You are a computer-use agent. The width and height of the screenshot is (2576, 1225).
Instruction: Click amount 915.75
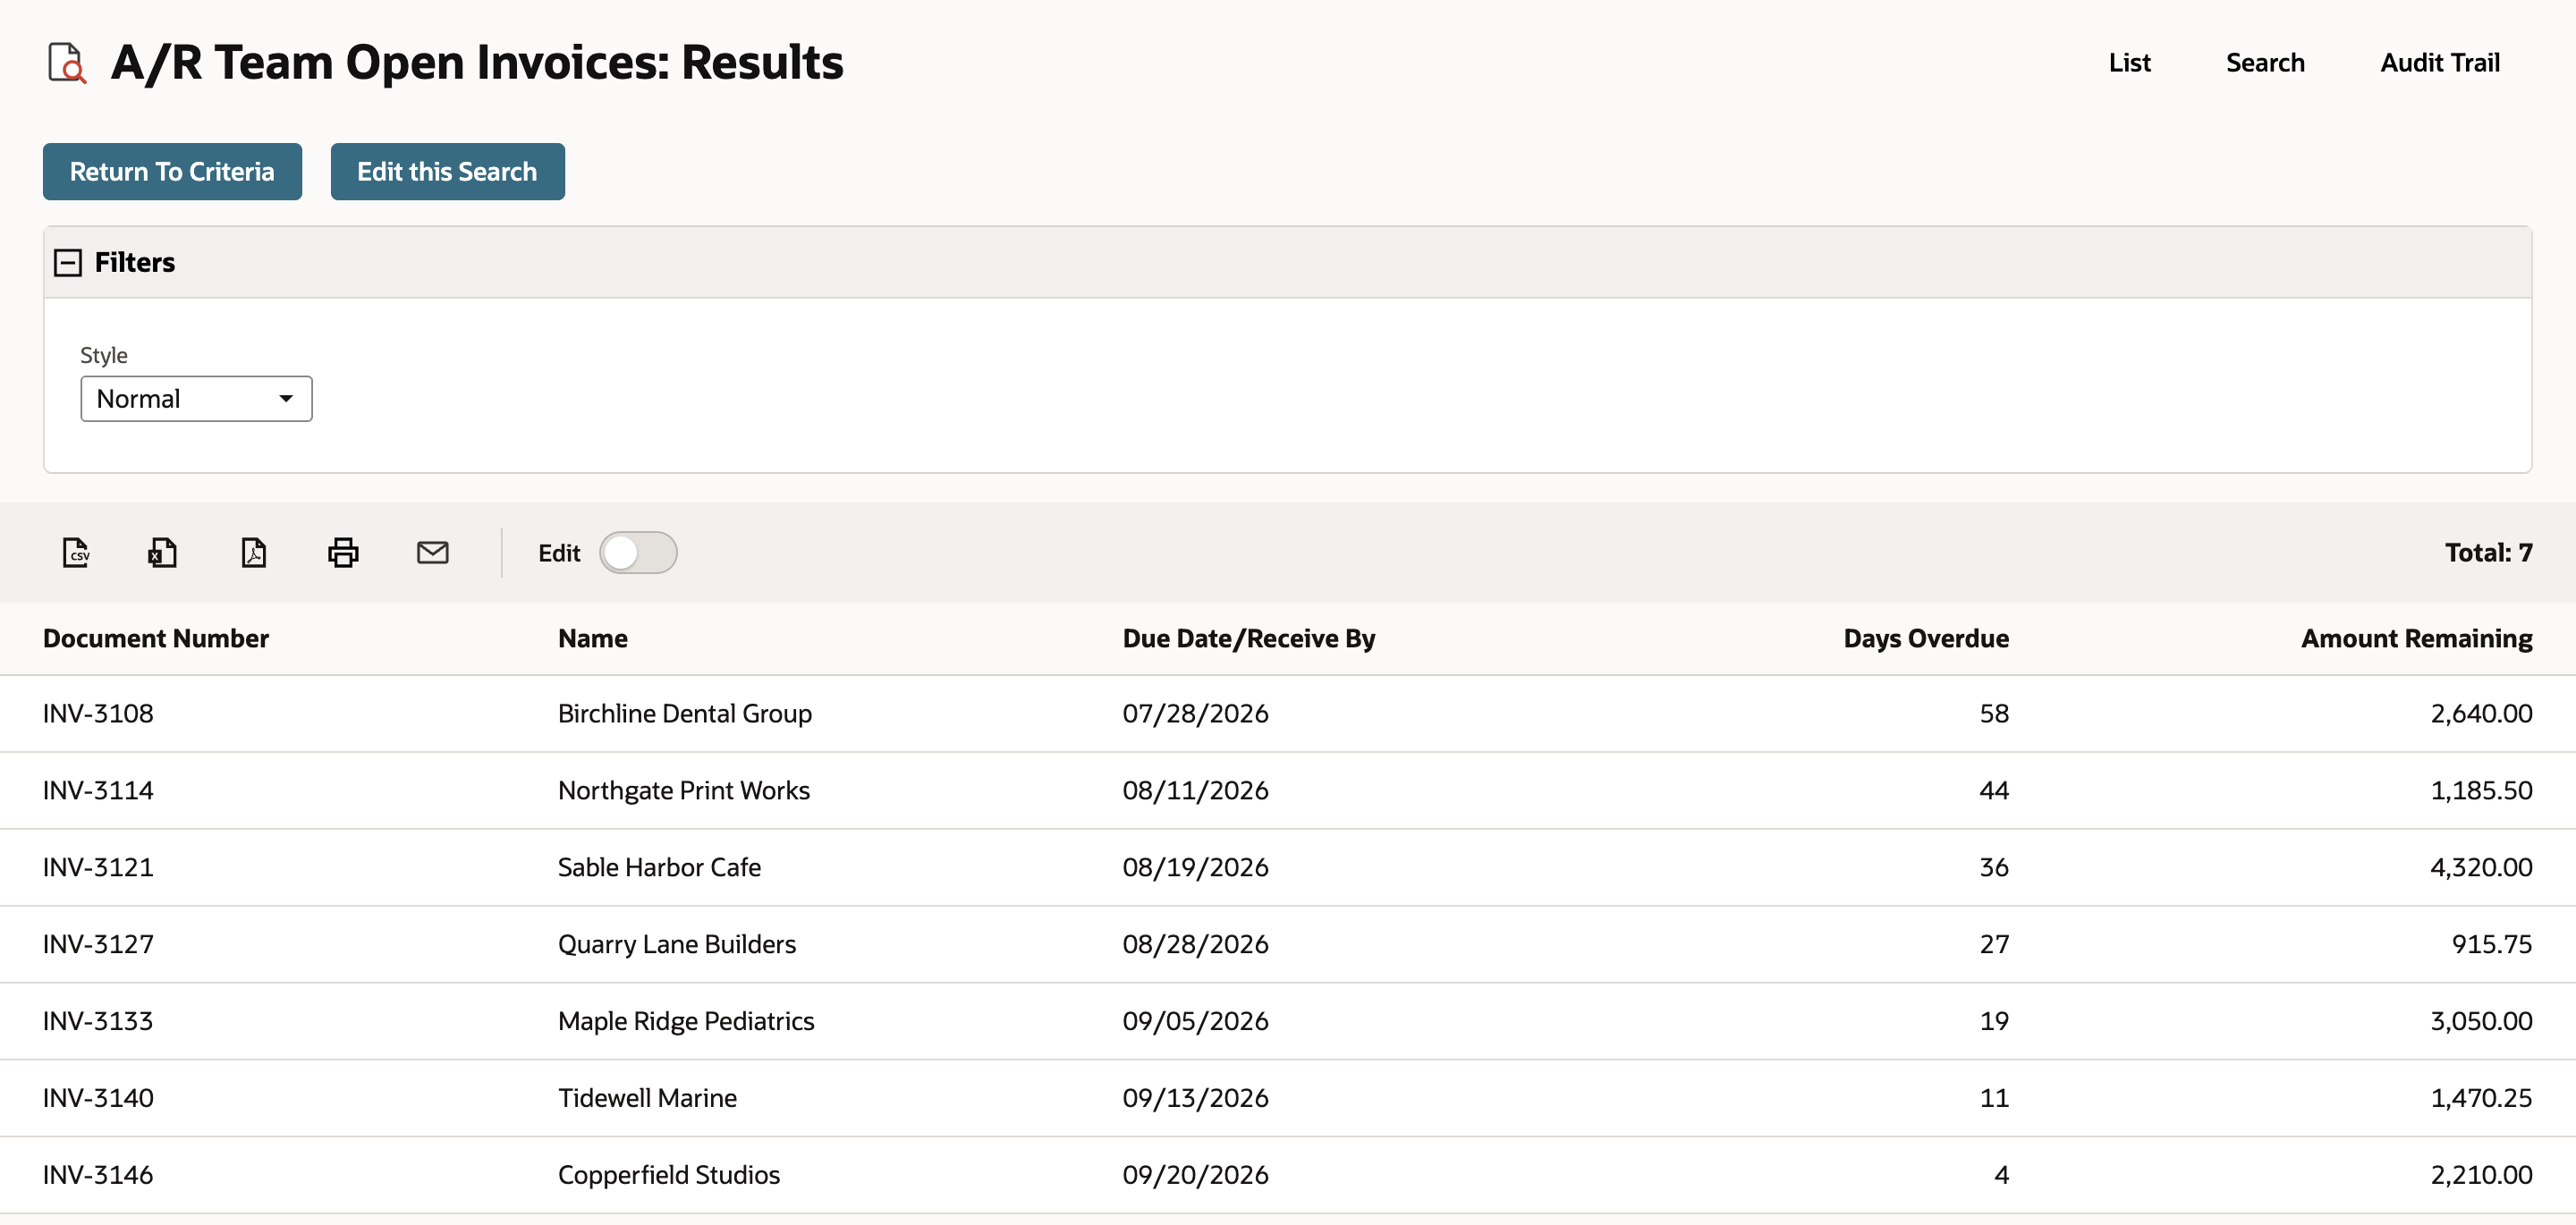(2491, 944)
